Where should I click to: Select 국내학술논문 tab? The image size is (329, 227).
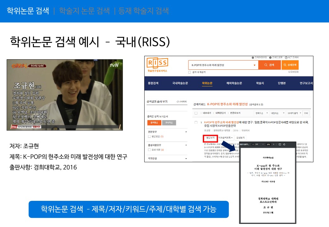coord(180,83)
